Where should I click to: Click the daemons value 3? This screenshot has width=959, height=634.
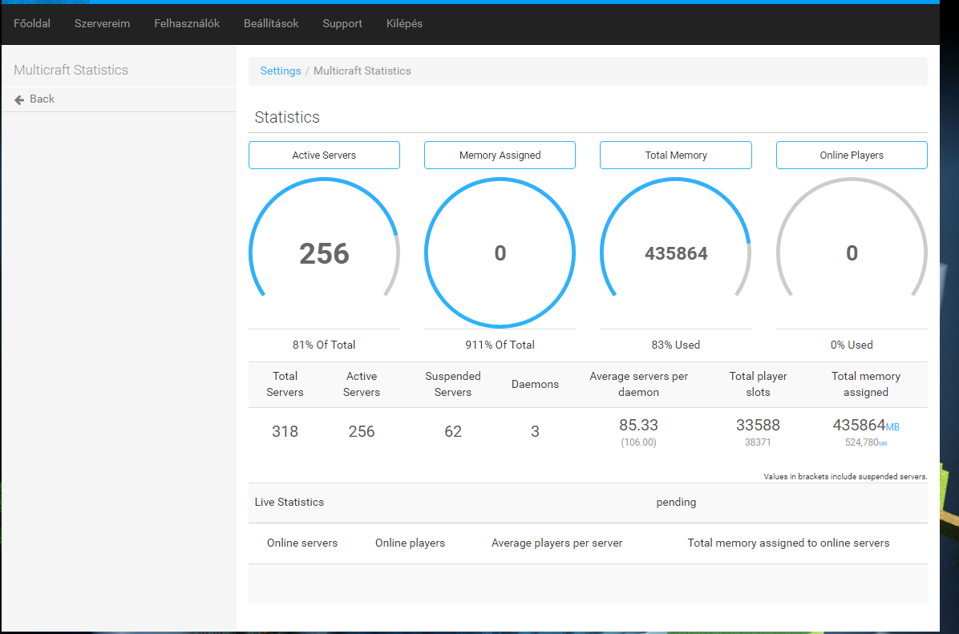coord(535,432)
